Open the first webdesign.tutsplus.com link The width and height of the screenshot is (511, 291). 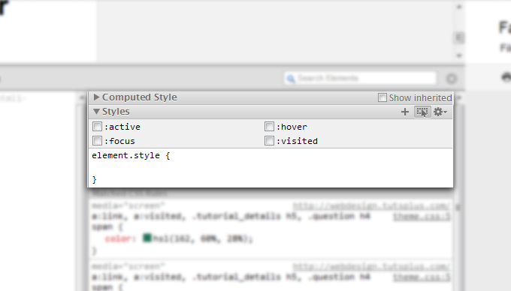371,205
